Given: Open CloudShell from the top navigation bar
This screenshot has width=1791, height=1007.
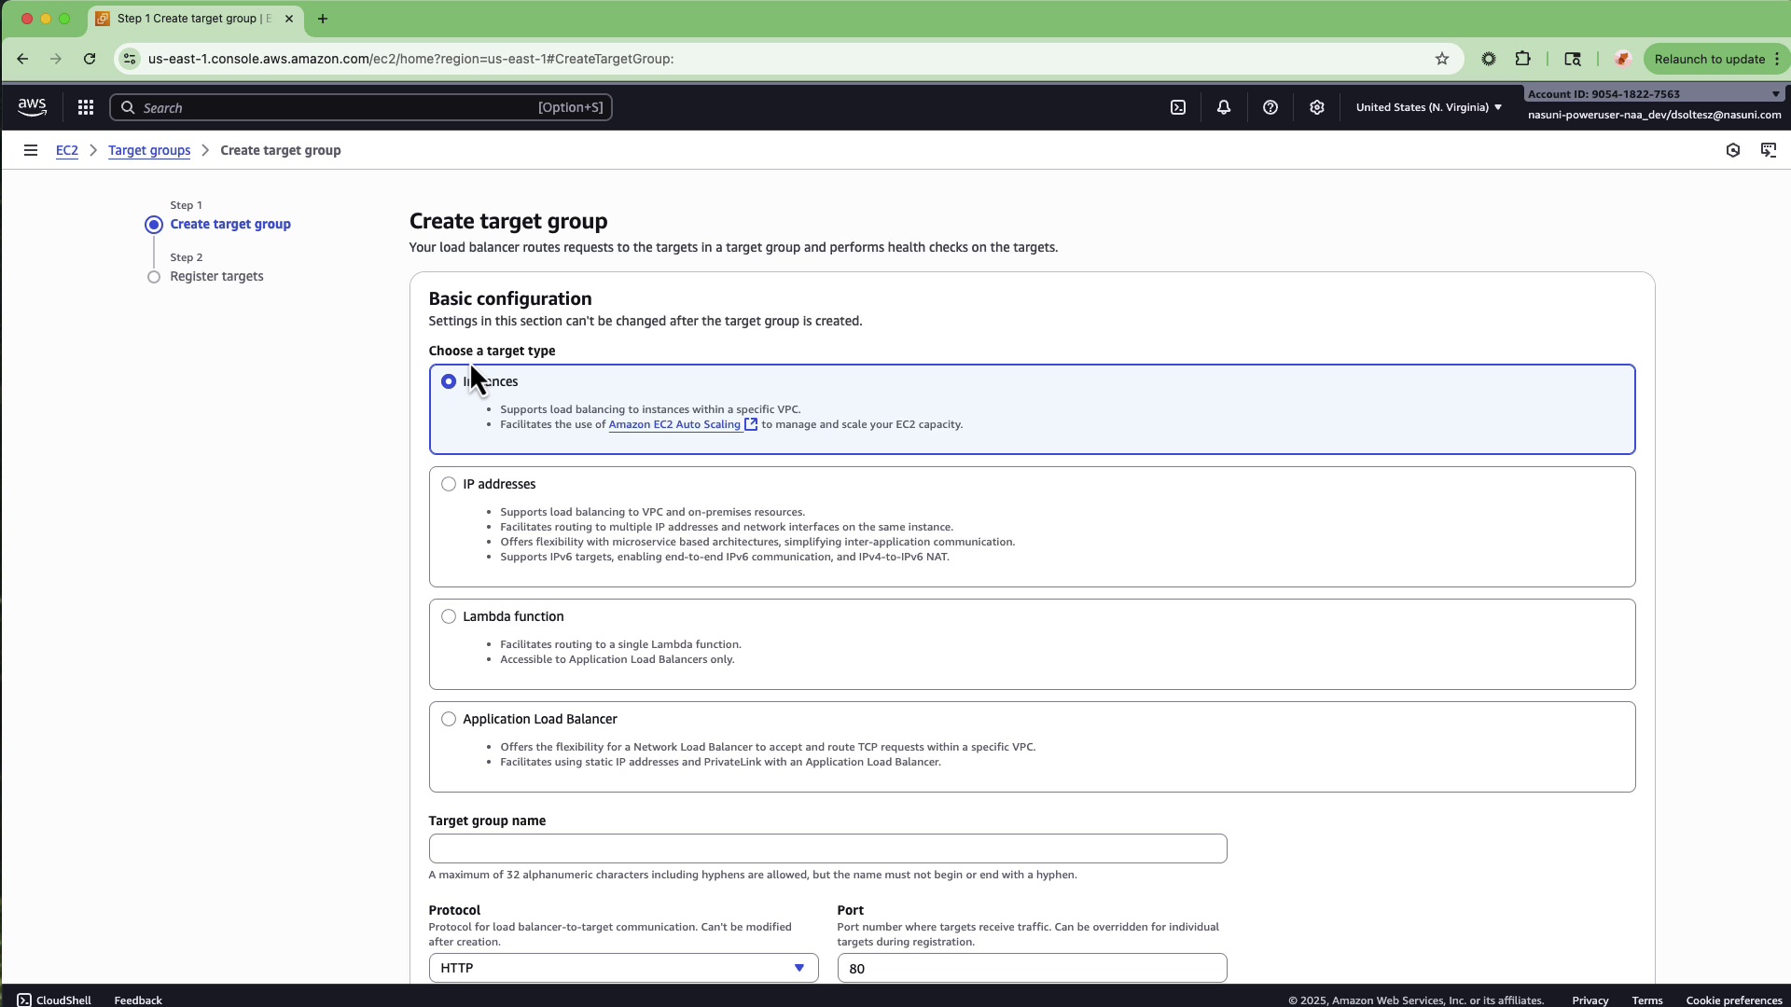Looking at the screenshot, I should [x=1177, y=107].
